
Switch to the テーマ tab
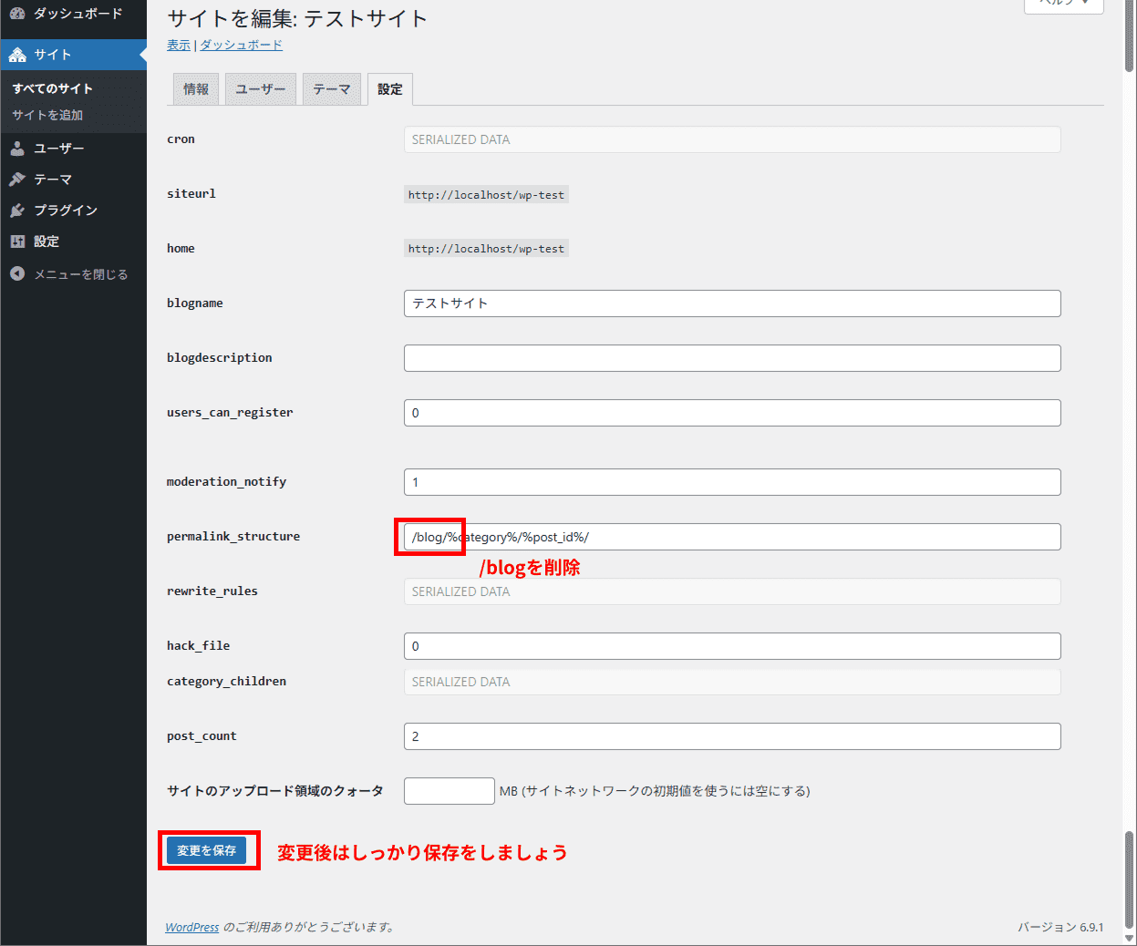click(x=332, y=88)
